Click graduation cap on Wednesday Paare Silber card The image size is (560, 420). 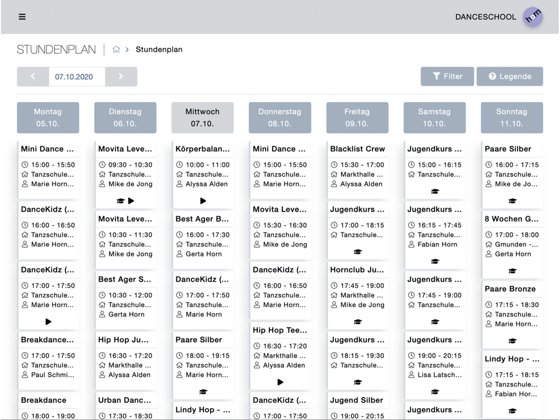click(x=203, y=392)
